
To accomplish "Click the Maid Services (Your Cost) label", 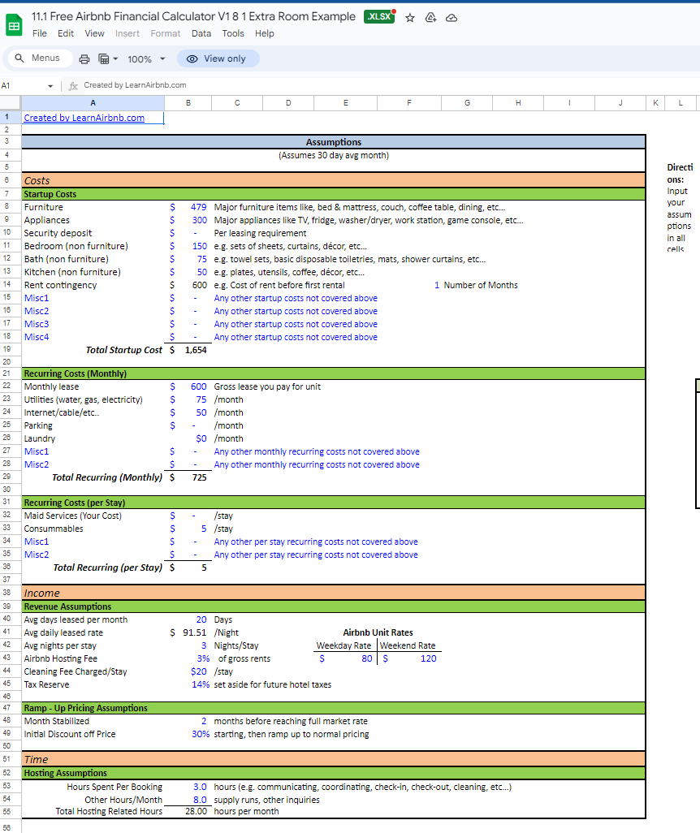I will 73,516.
